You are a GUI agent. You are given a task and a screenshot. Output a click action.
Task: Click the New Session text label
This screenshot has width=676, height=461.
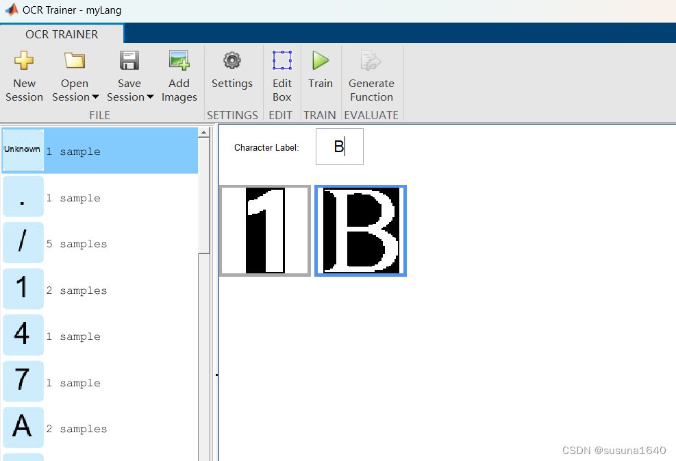click(24, 90)
